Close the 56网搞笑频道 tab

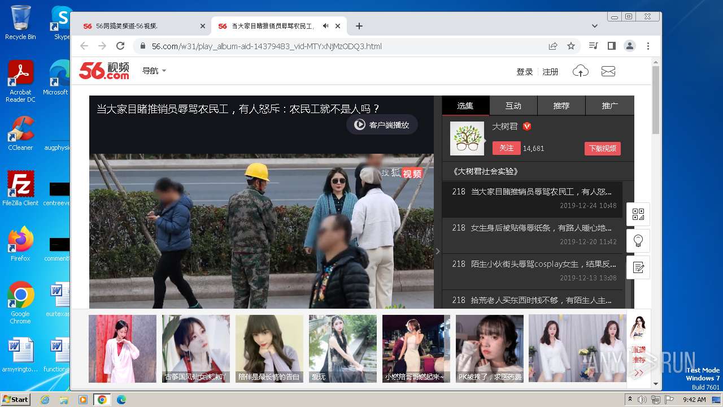tap(203, 26)
